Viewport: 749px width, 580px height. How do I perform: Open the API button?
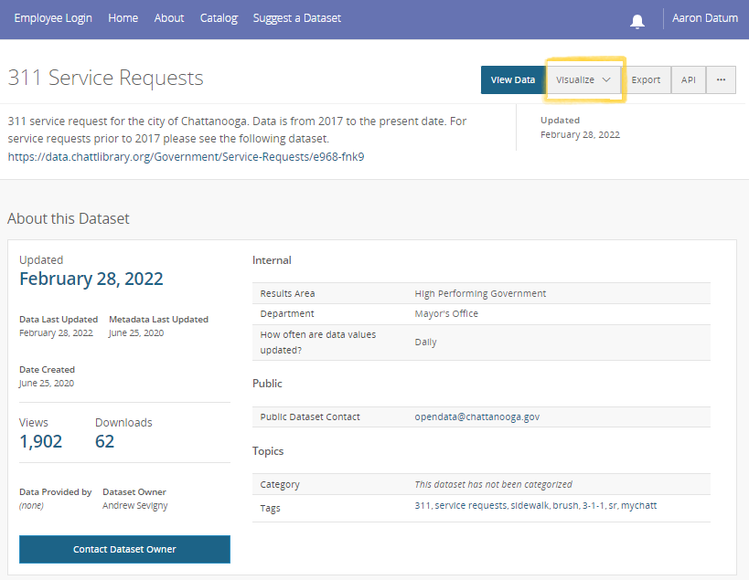689,79
